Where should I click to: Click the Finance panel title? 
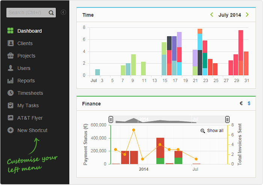(x=91, y=104)
